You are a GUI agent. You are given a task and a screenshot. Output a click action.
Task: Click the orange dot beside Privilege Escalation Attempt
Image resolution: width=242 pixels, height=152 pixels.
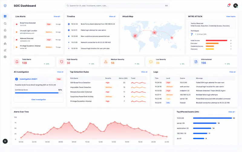[17, 47]
